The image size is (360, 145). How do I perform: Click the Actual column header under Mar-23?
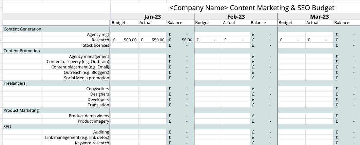312,23
